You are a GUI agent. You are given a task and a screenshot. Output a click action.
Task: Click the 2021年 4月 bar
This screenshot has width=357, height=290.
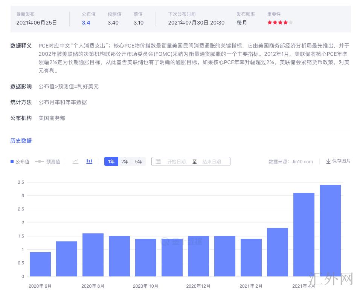coord(304,234)
